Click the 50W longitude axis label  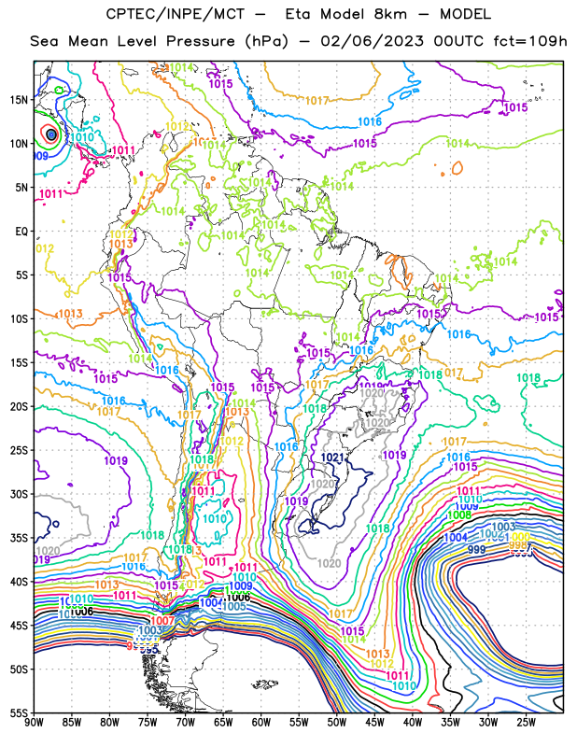pyautogui.click(x=336, y=723)
